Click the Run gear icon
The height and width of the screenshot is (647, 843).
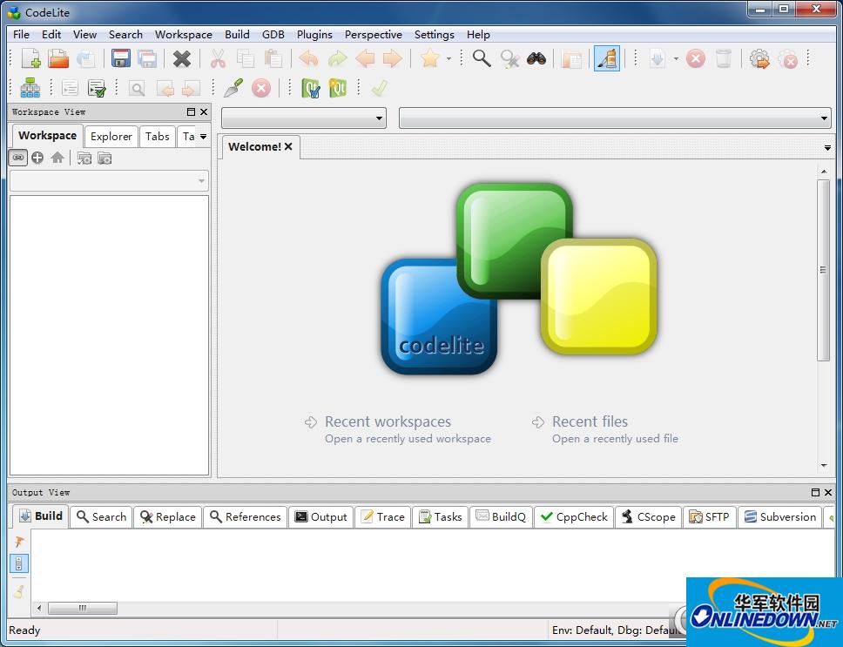coord(759,58)
